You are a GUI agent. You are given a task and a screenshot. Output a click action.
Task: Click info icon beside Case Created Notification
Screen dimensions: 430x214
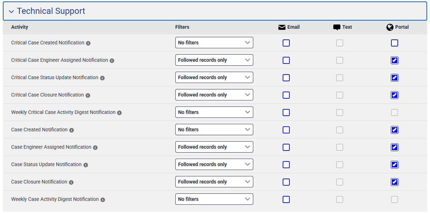point(72,130)
